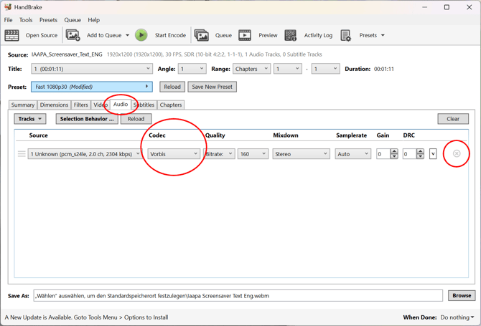The width and height of the screenshot is (481, 326).
Task: Open the end chapter dropdown
Action: click(325, 69)
